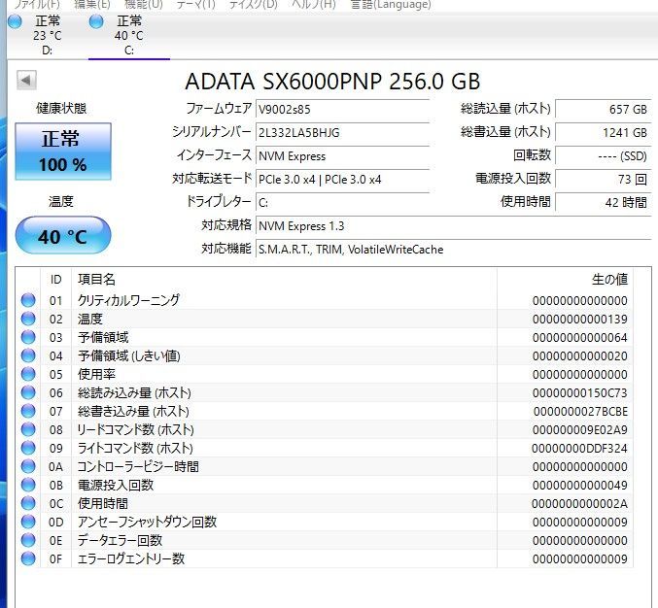Click status orb for attribute 04 予備領域 (しきい値)

coord(28,355)
